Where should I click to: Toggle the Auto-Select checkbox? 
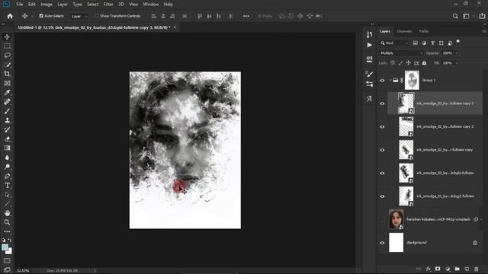(x=41, y=16)
